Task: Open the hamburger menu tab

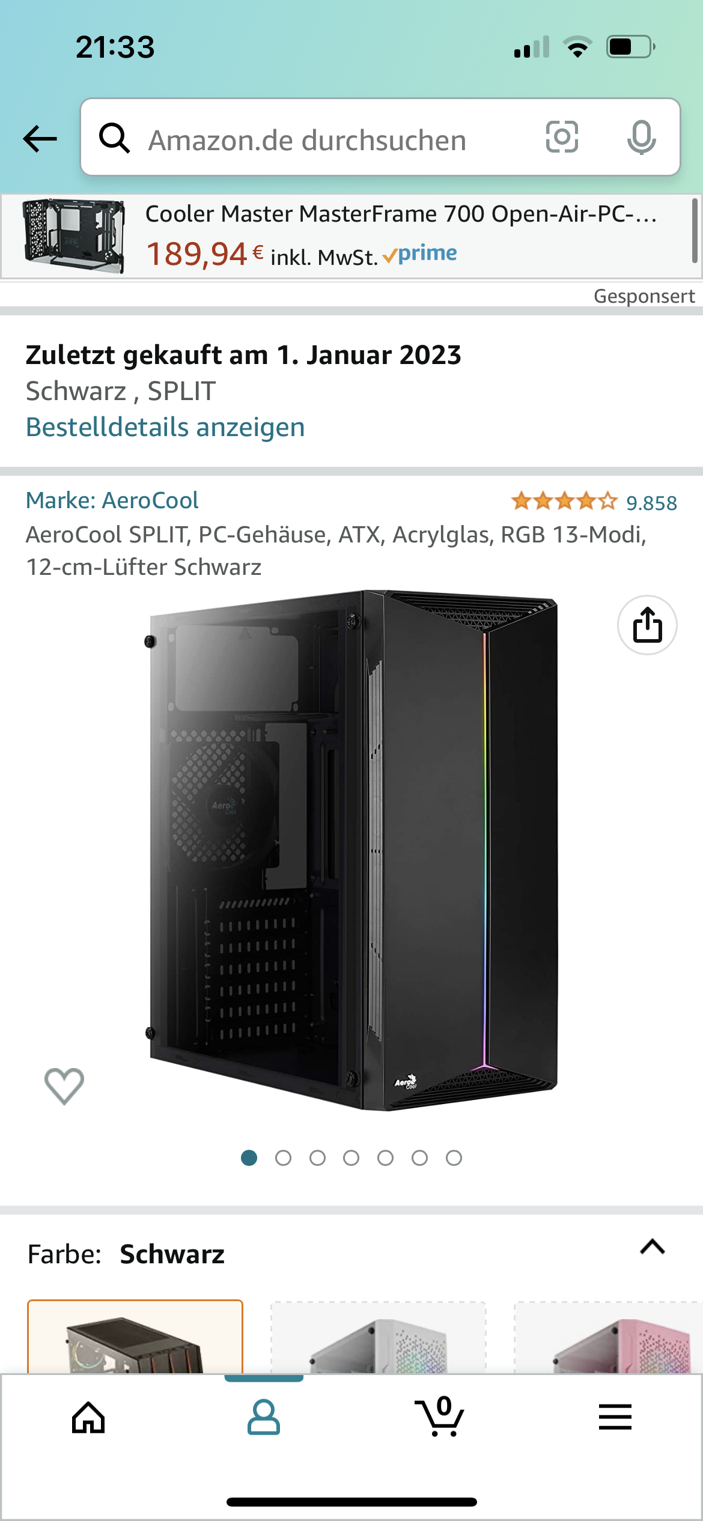Action: pos(615,1416)
